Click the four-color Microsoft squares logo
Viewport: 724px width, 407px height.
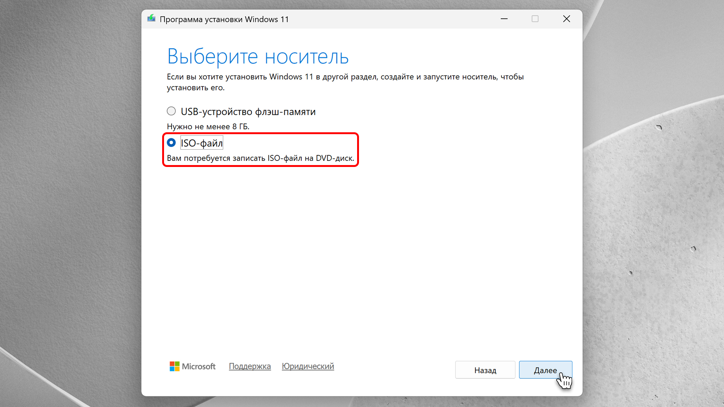[174, 366]
